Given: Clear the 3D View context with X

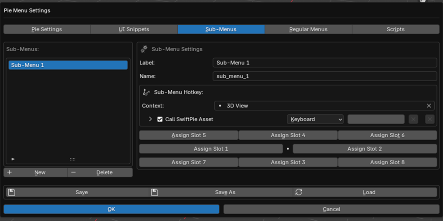Looking at the screenshot, I should pyautogui.click(x=429, y=106).
